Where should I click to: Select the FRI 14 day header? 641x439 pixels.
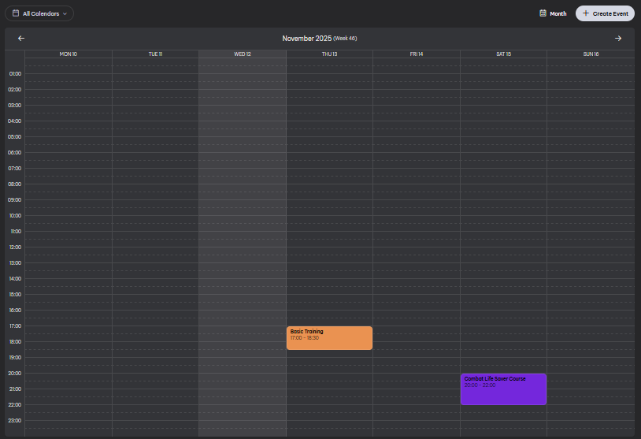pyautogui.click(x=417, y=54)
